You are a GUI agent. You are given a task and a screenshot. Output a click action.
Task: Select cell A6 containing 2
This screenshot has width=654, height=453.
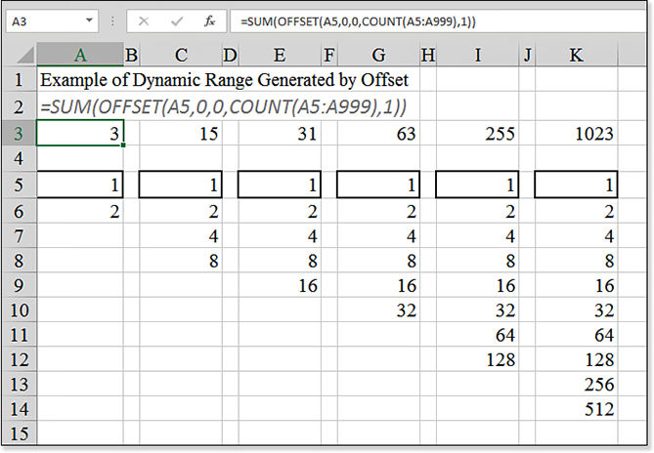pos(80,211)
